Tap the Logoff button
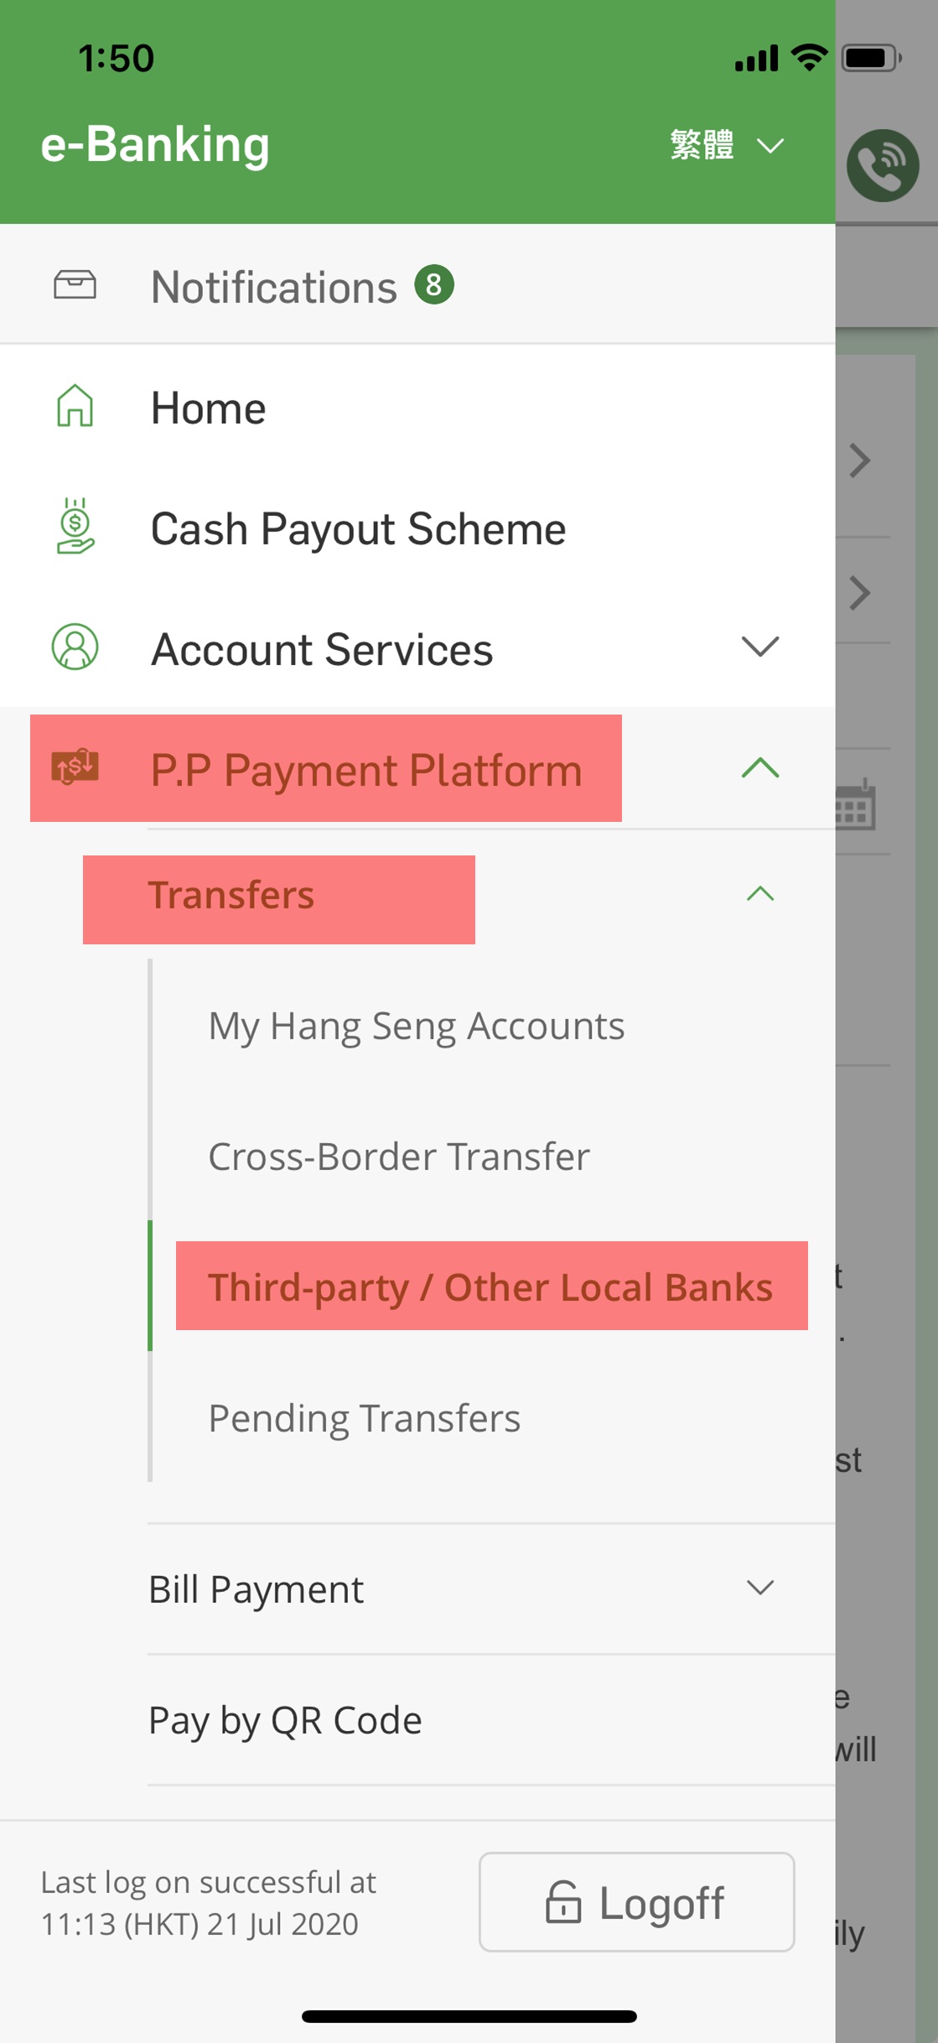938x2043 pixels. click(x=637, y=1901)
